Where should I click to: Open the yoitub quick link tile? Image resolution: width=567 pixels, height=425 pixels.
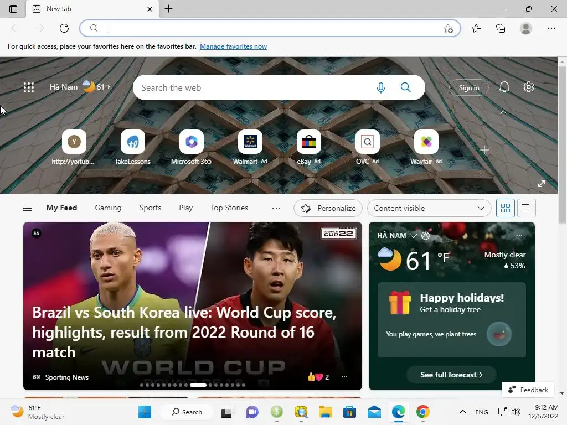74,147
